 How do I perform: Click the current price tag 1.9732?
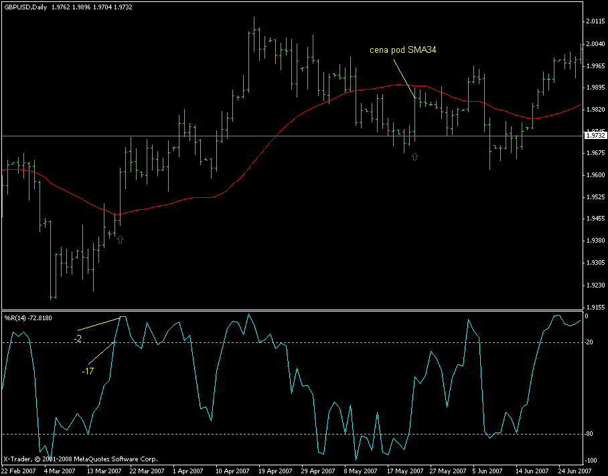[x=595, y=136]
